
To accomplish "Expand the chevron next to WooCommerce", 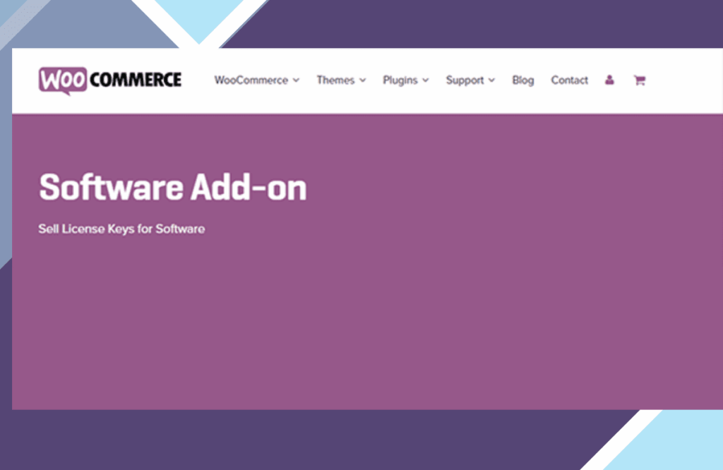I will coord(297,80).
